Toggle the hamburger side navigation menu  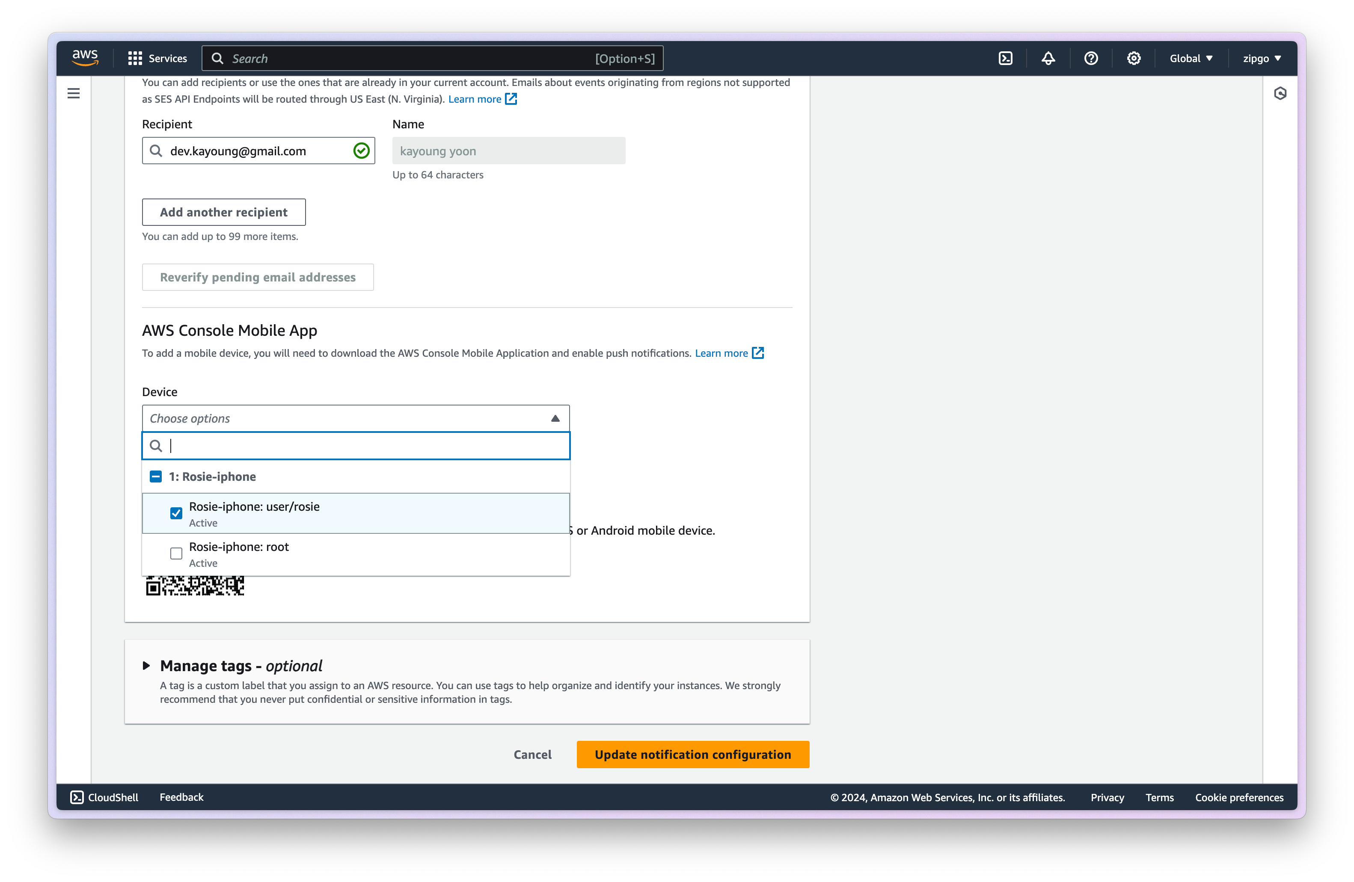click(x=73, y=93)
